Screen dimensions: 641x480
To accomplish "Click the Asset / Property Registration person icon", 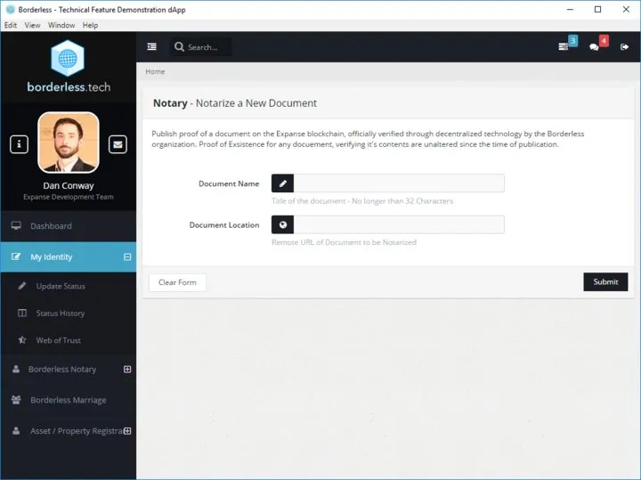I will tap(16, 430).
